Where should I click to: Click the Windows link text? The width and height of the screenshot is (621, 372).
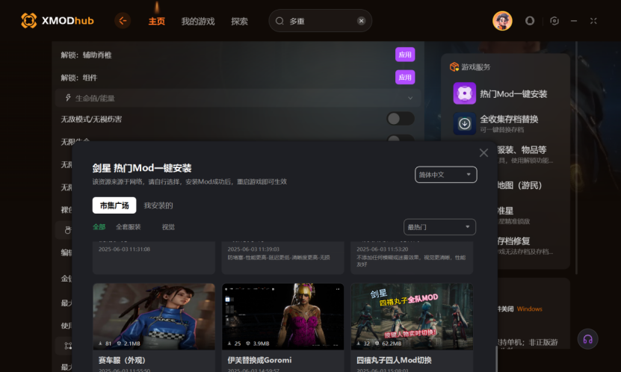coord(530,309)
